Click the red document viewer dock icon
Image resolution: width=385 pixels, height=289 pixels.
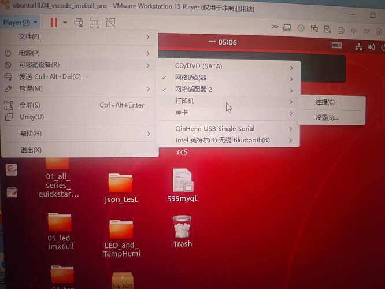12,170
